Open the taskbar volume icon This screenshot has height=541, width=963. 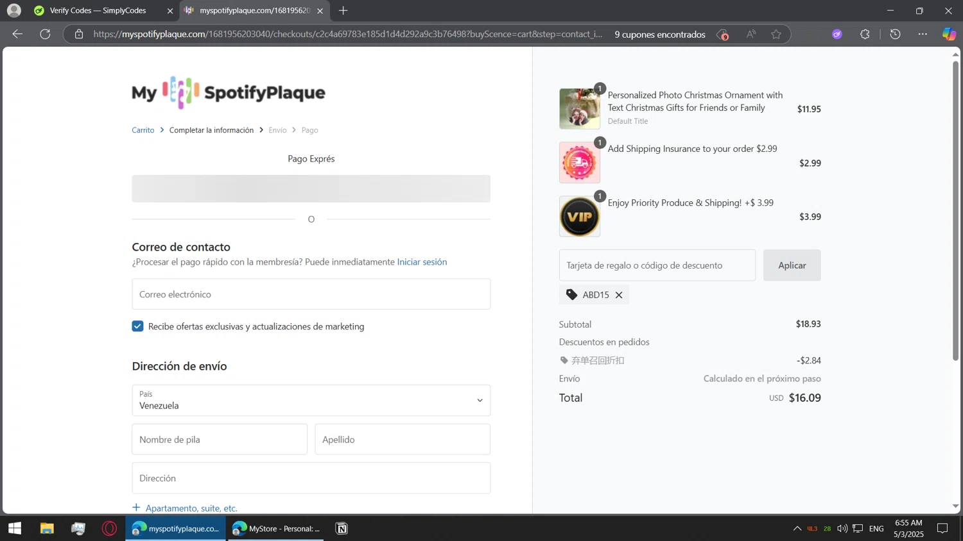pos(842,528)
